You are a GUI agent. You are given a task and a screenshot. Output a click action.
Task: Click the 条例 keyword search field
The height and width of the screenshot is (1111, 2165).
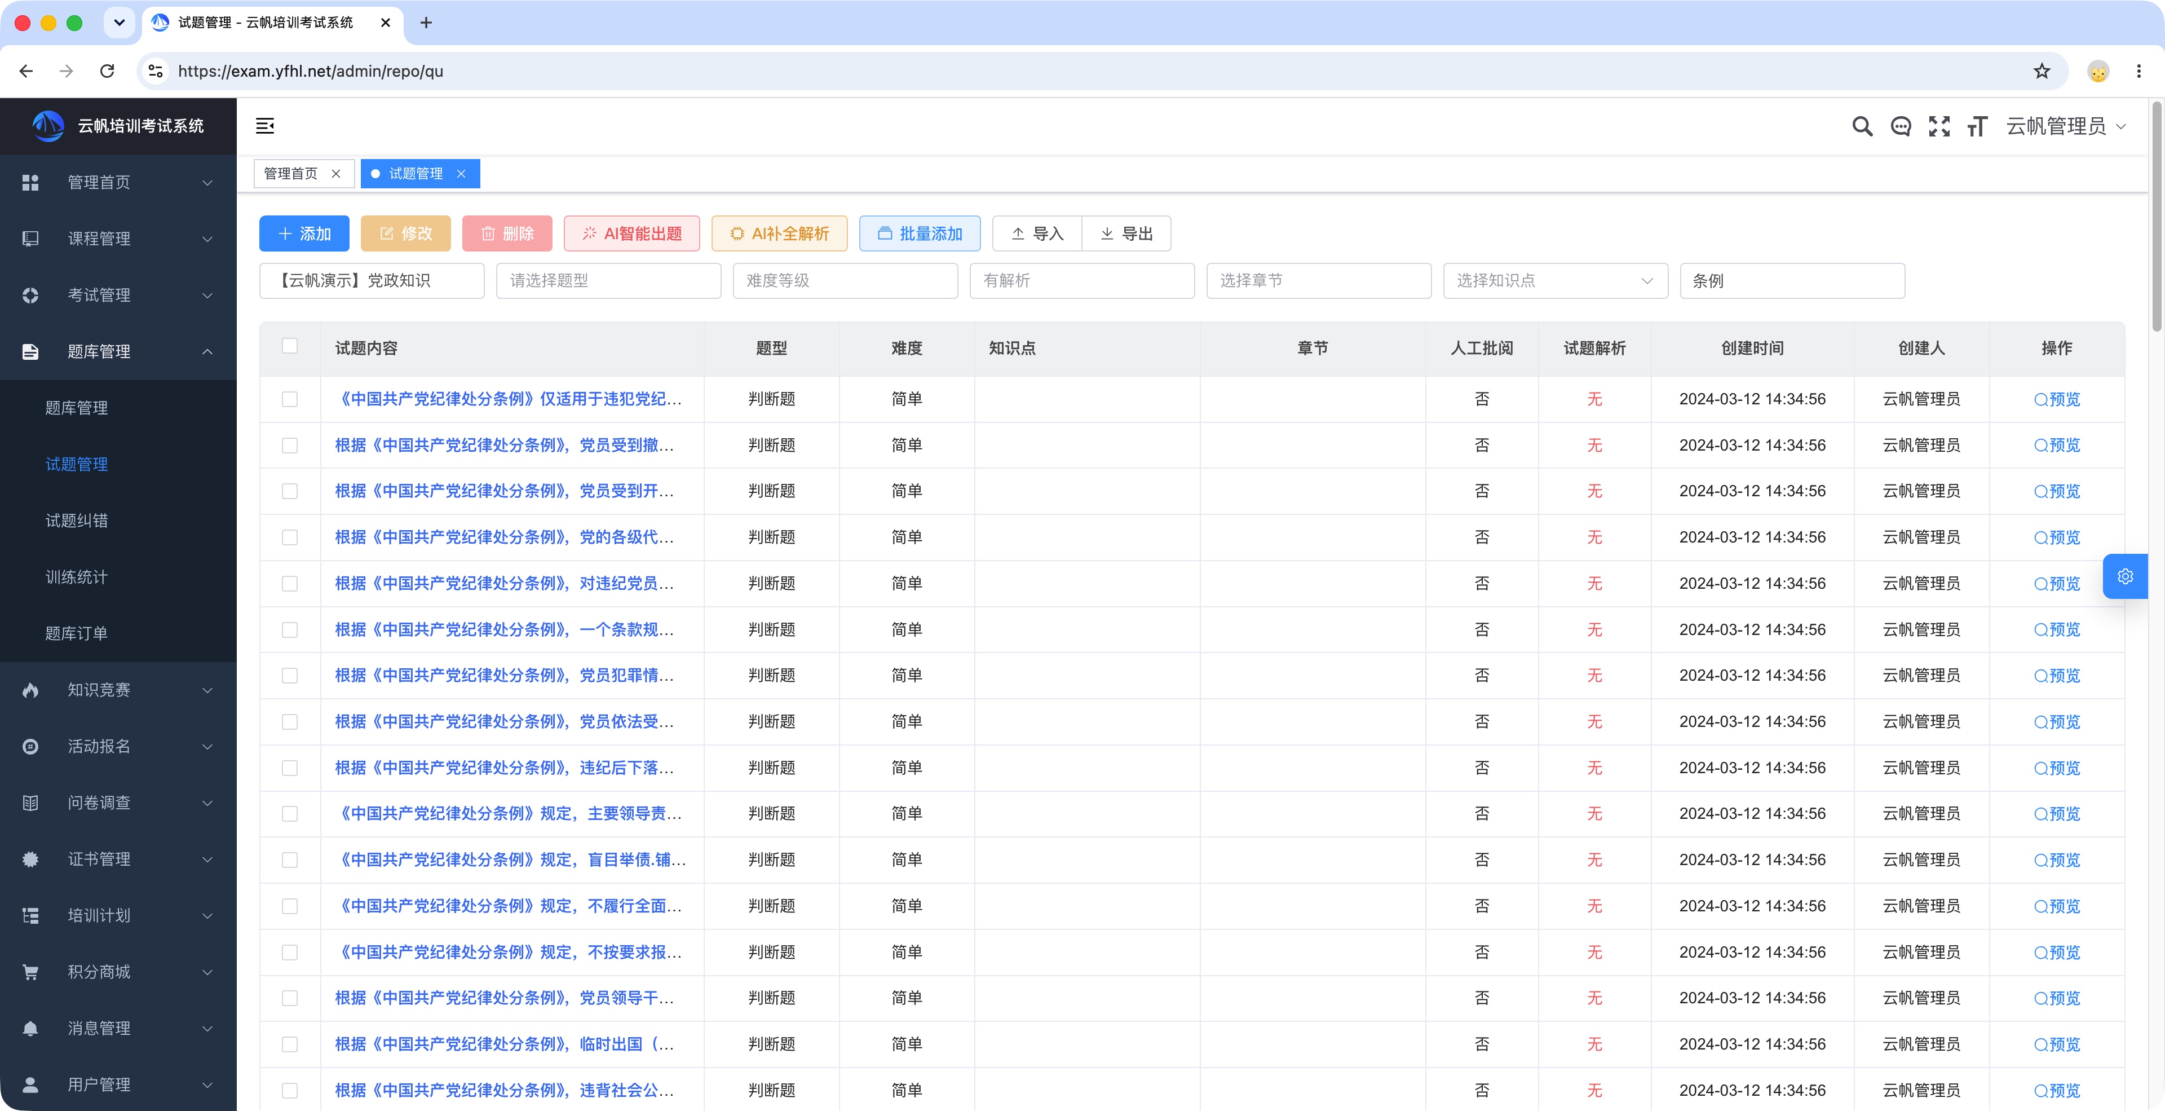click(x=1792, y=281)
